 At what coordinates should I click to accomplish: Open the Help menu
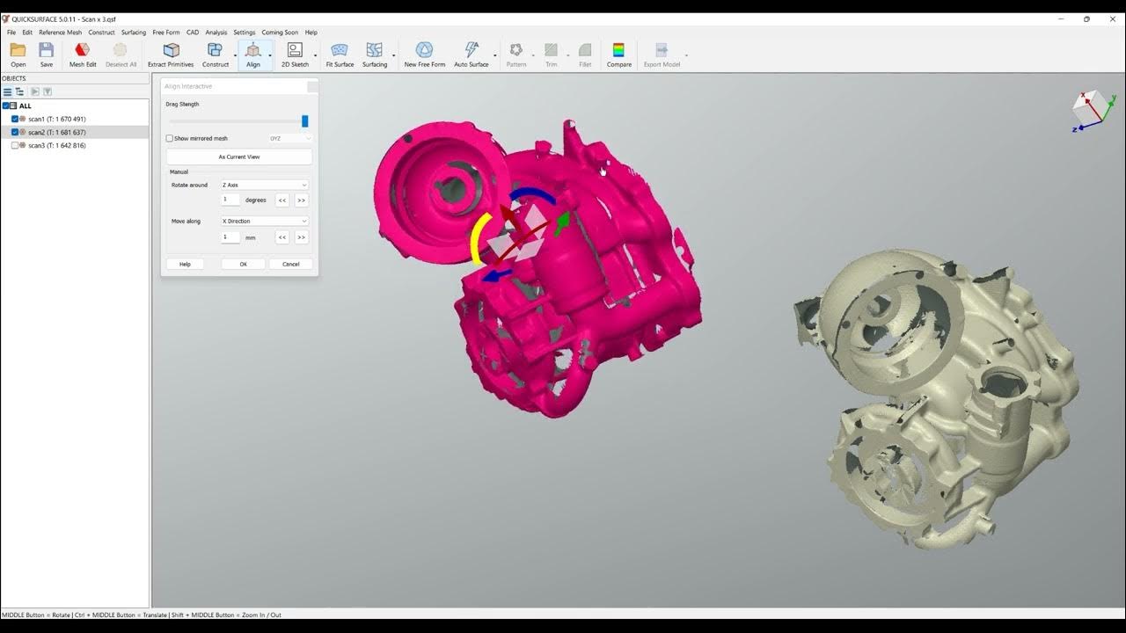coord(311,33)
